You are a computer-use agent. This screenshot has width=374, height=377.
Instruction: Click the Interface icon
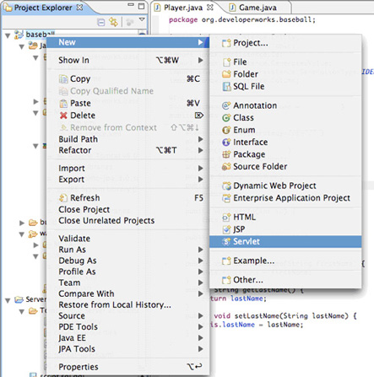point(226,143)
